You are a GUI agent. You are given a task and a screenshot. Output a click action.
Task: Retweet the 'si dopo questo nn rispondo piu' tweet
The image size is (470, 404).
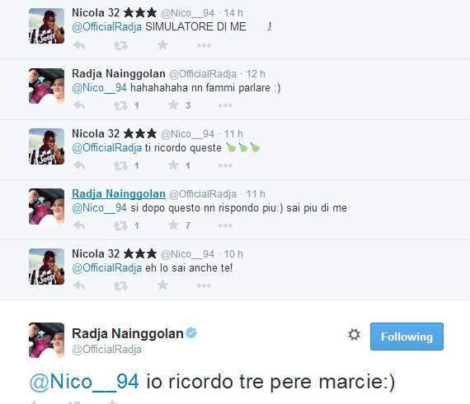[120, 225]
